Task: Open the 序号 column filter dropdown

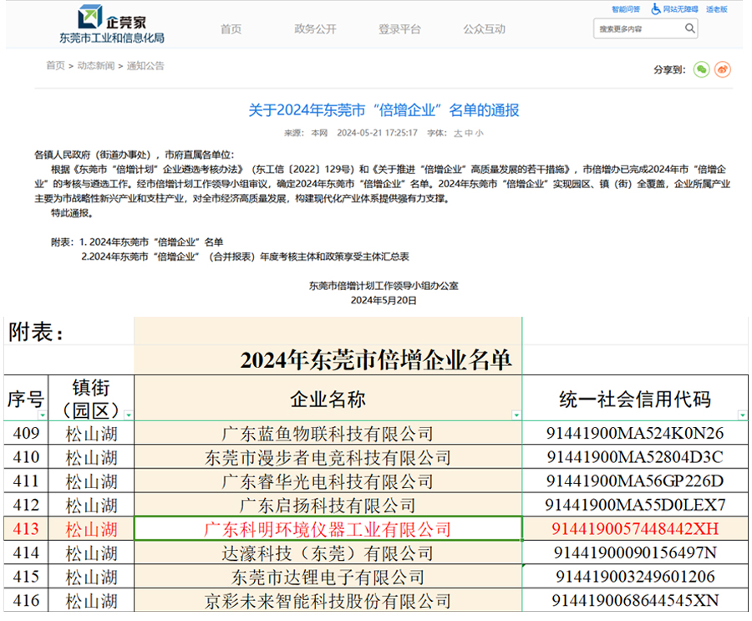Action: 43,415
